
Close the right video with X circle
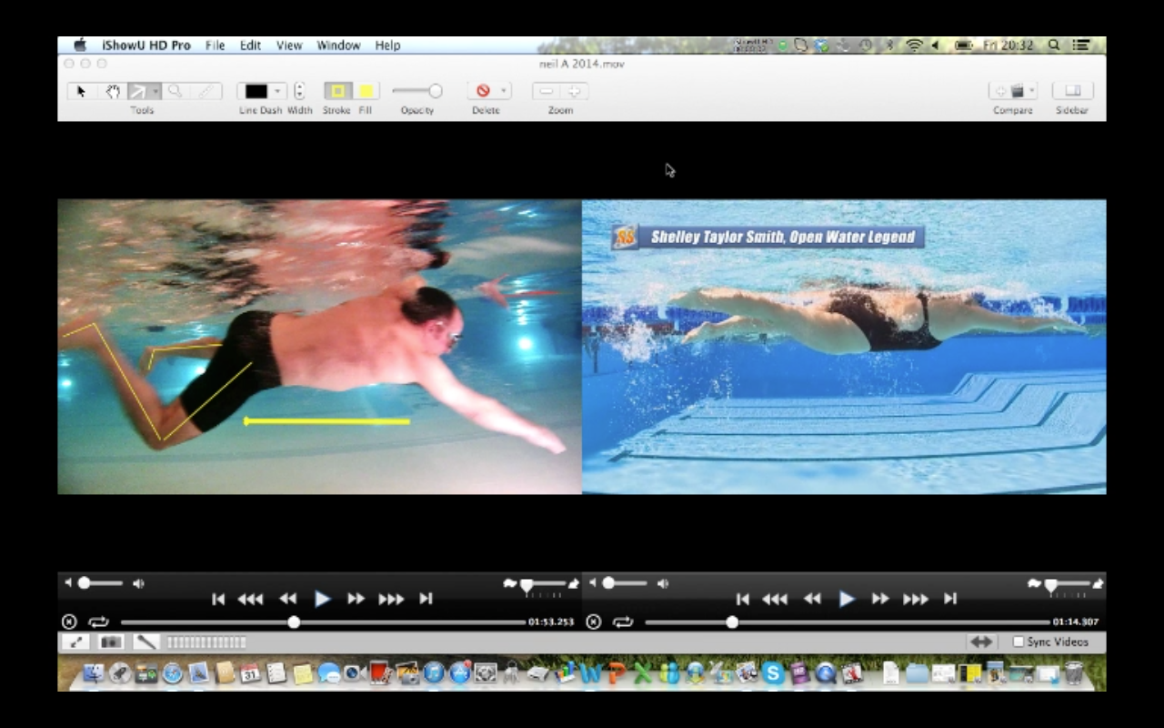click(594, 622)
